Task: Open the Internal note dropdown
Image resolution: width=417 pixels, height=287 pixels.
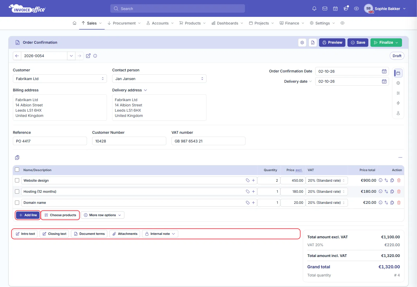Action: (160, 234)
